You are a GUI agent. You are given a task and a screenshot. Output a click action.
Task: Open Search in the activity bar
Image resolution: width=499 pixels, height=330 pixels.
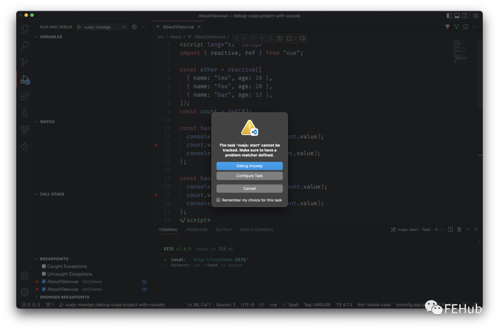pos(24,45)
